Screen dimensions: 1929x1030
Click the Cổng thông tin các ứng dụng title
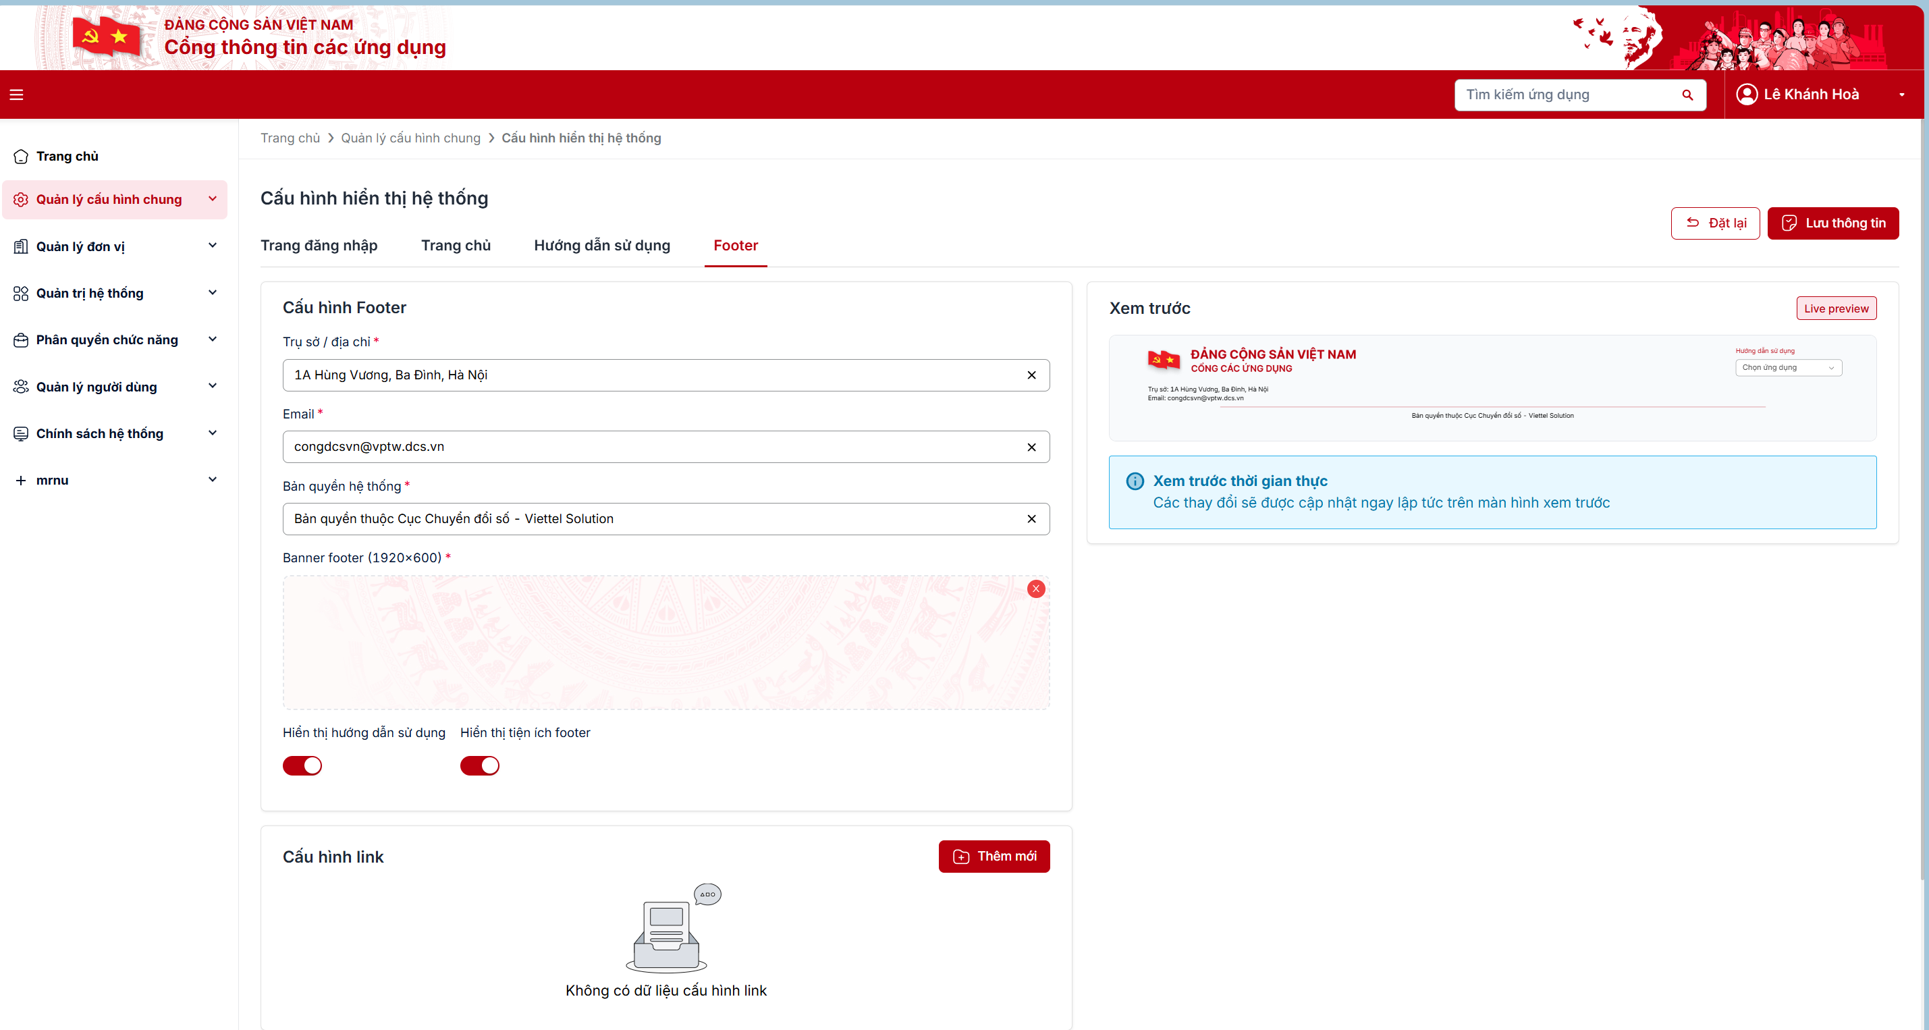coord(305,47)
